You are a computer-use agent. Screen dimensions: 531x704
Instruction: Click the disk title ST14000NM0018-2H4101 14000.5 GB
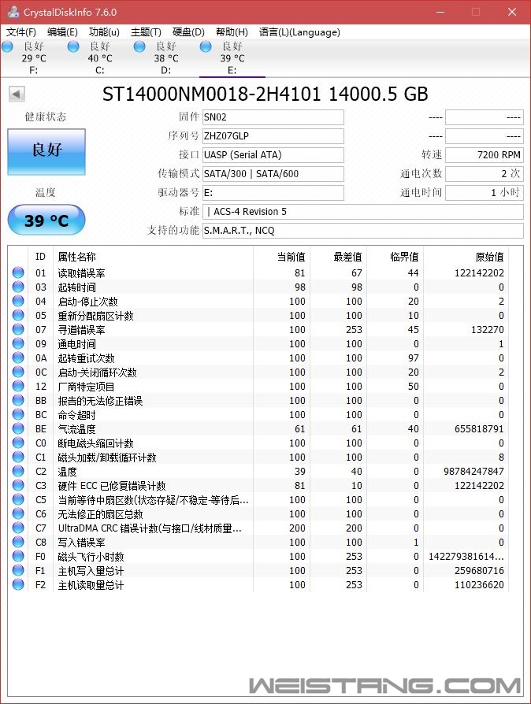pyautogui.click(x=265, y=94)
